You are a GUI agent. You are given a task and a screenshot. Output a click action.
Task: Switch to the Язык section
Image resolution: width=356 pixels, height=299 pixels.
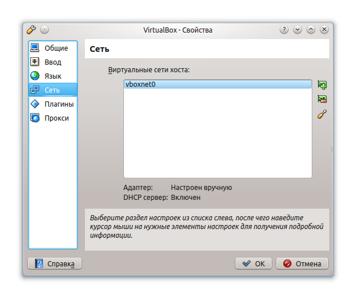pos(53,76)
